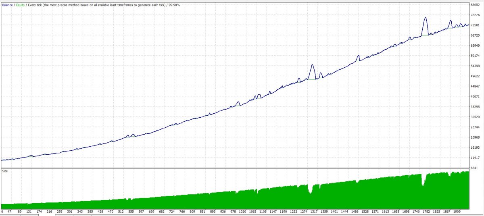Screen dimensions: 484x216
Task: Click the 35295 axis value
Action: pyautogui.click(x=474, y=107)
